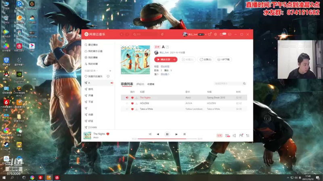Viewport: 323px width, 181px height.
Task: Unlike The Nights in the player bar
Action: (x=108, y=134)
